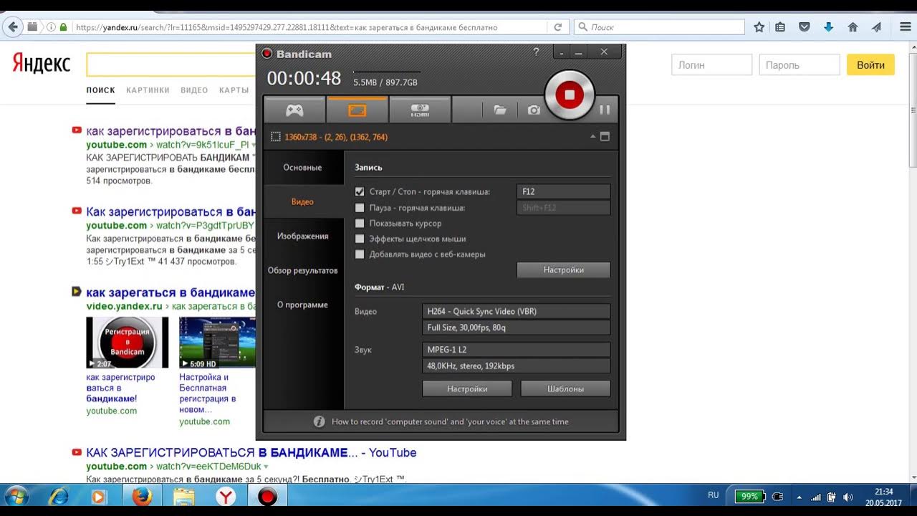This screenshot has width=917, height=516.
Task: Open the Шаблоны presets button
Action: point(565,388)
